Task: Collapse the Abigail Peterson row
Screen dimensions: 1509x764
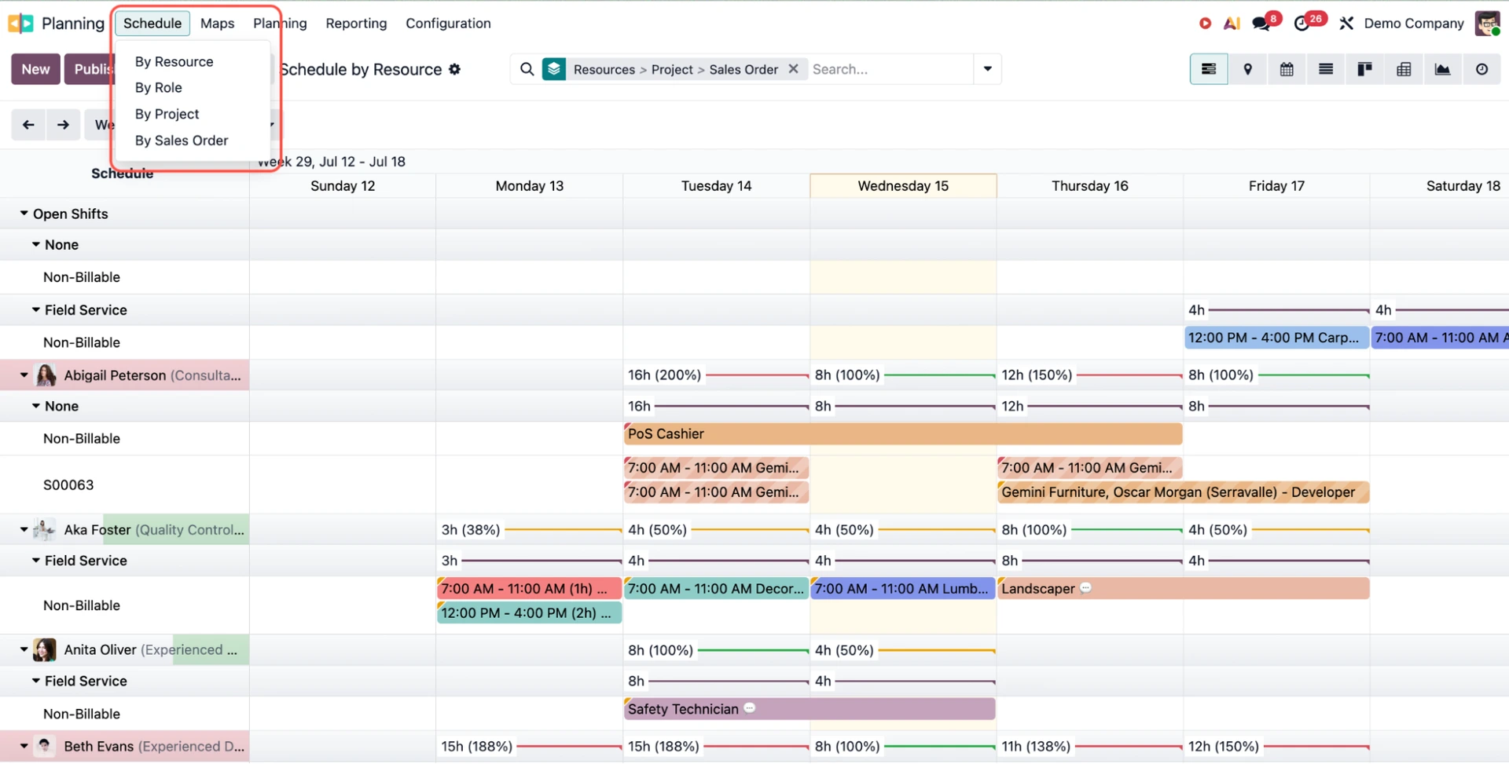Action: pos(24,375)
